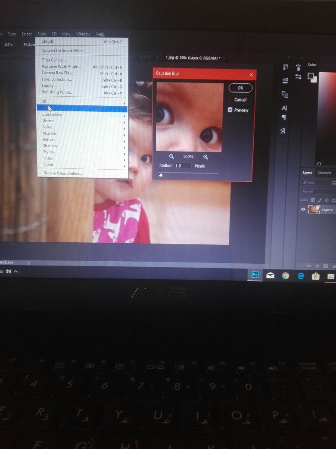Zoom out the Gaussian Blur preview
Viewport: 336px width, 449px height.
pyautogui.click(x=171, y=157)
